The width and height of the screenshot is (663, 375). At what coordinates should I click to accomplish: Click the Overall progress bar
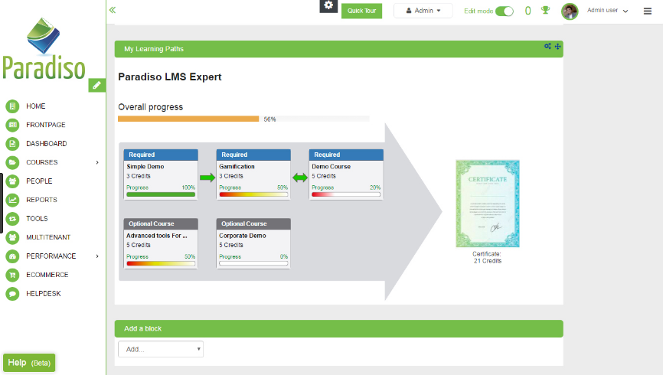[x=243, y=119]
